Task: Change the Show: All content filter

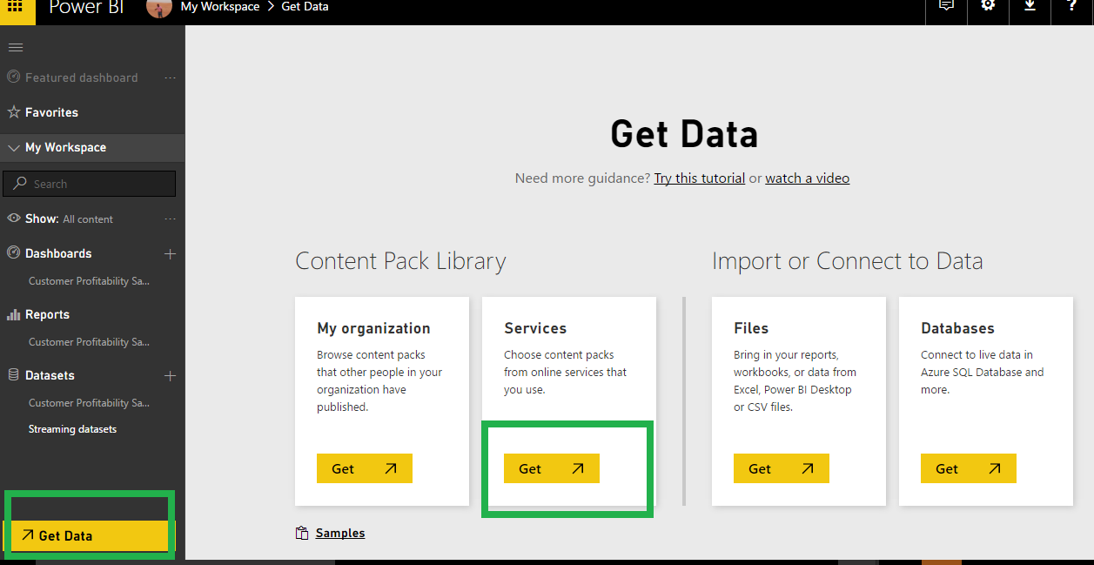Action: (69, 219)
